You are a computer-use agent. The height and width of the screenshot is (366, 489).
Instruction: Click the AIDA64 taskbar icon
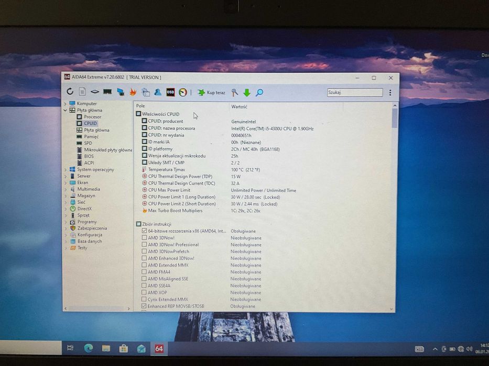coord(159,349)
